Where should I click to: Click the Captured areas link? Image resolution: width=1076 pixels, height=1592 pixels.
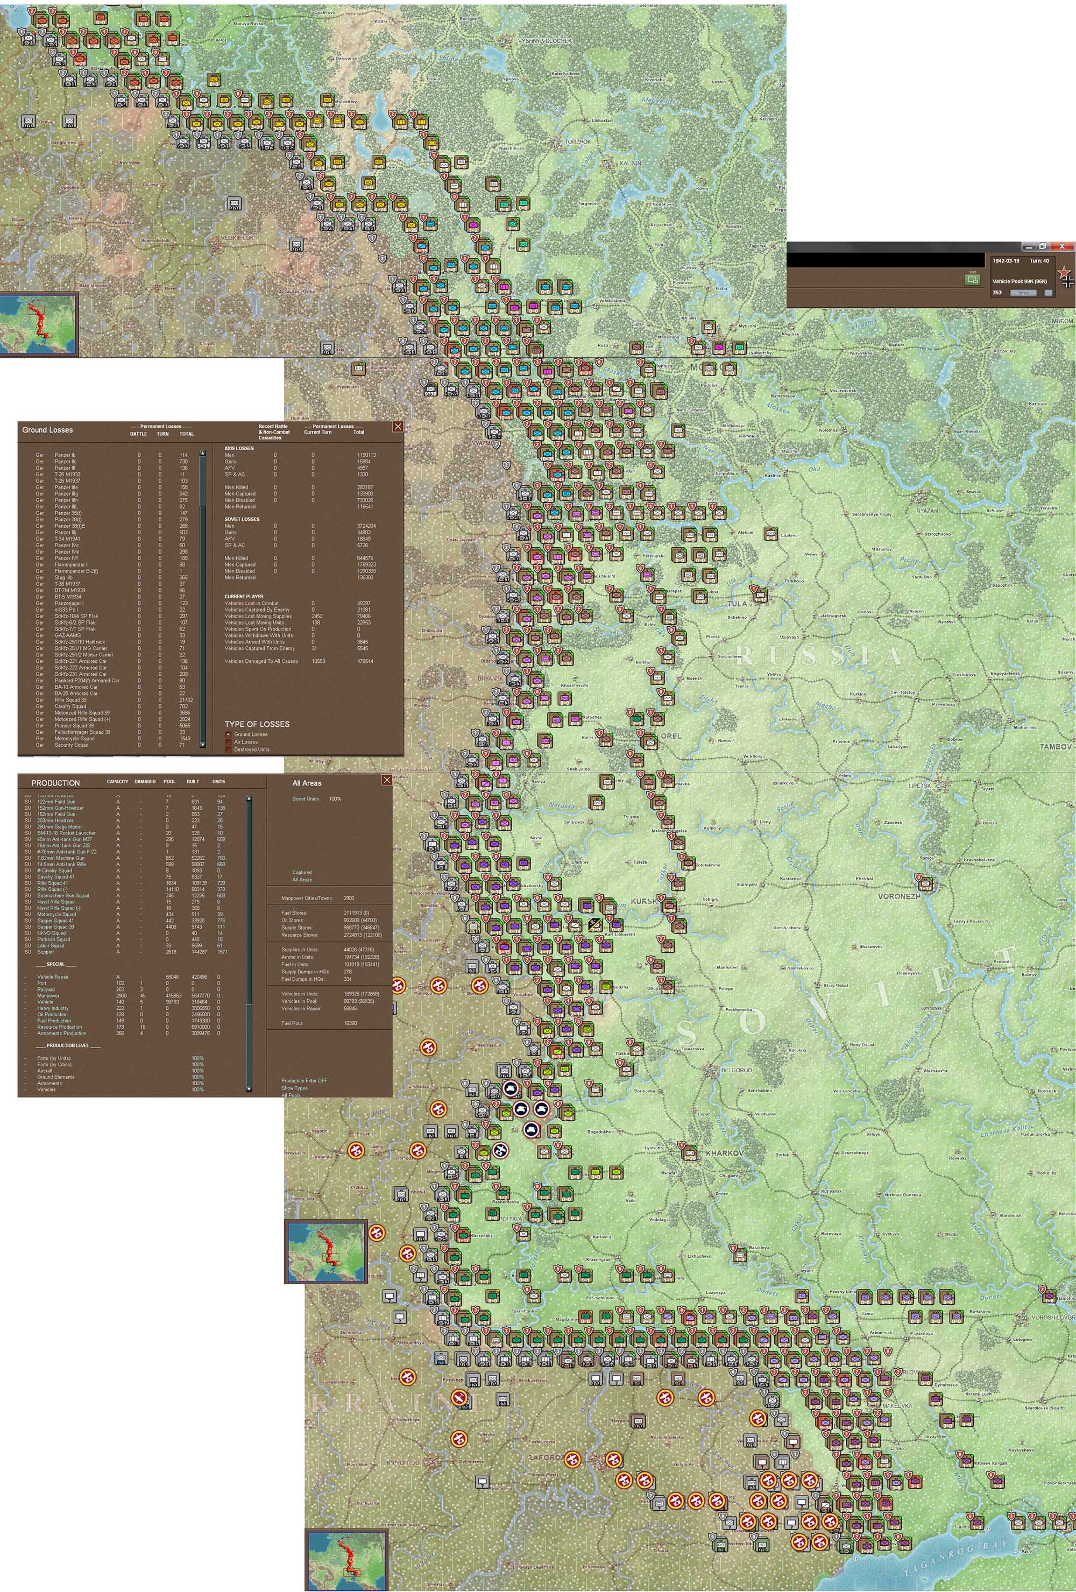click(x=302, y=873)
